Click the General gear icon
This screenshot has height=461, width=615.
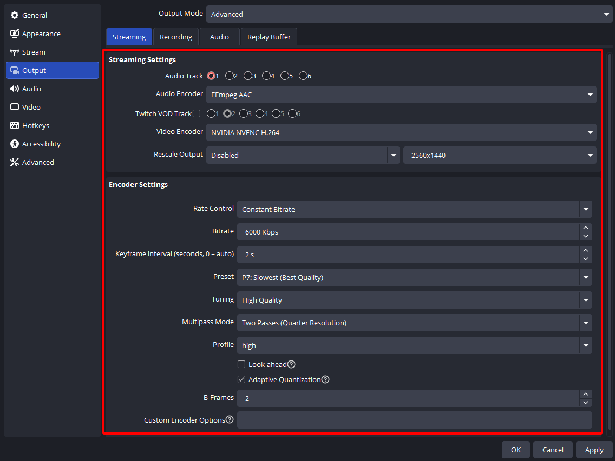(x=15, y=15)
